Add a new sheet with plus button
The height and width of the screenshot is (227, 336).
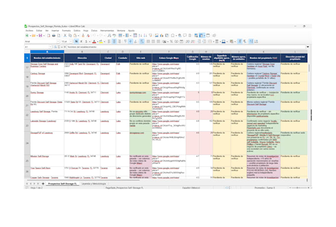click(x=43, y=183)
